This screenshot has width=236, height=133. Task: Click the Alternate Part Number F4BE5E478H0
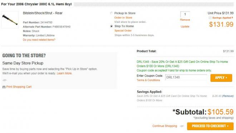click(46, 27)
